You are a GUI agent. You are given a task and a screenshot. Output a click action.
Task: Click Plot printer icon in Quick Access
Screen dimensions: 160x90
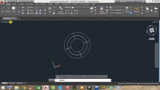[x=18, y=1]
